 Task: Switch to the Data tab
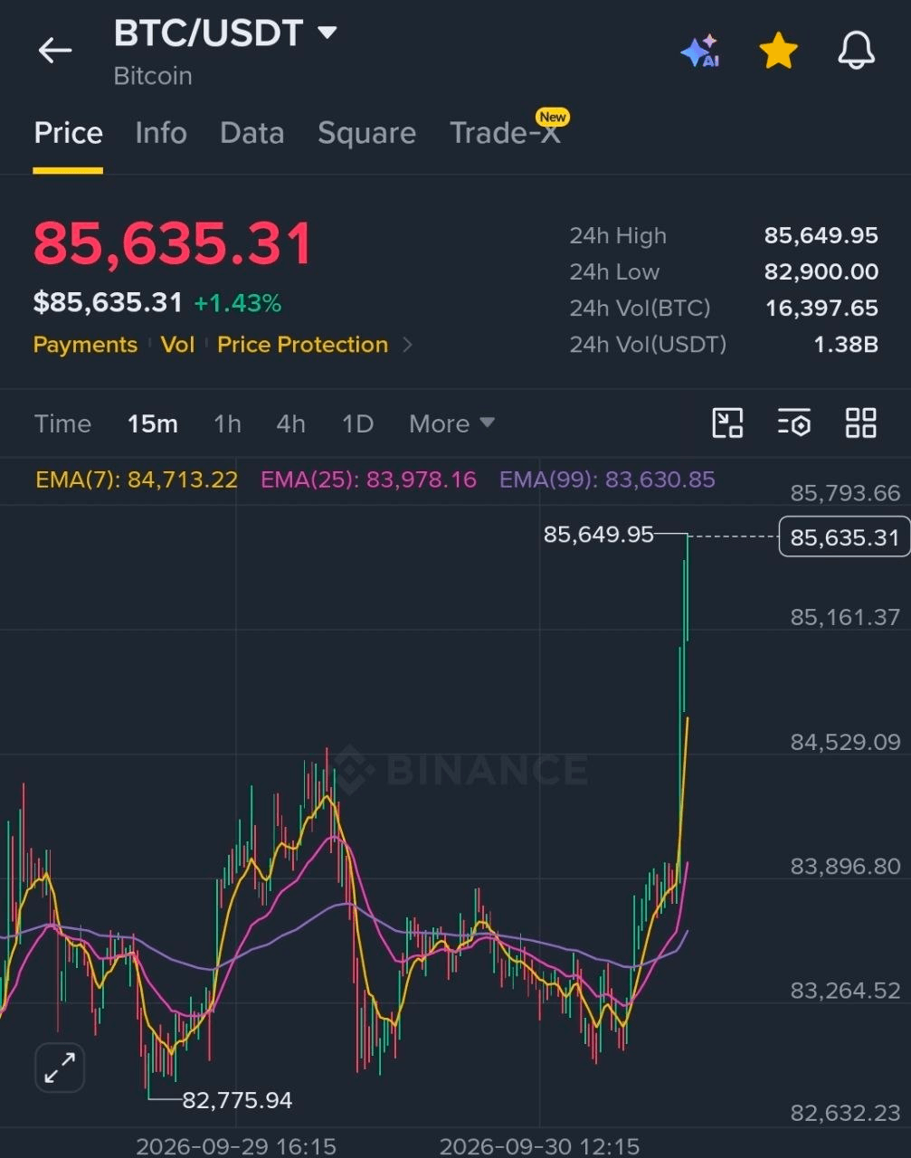tap(251, 133)
